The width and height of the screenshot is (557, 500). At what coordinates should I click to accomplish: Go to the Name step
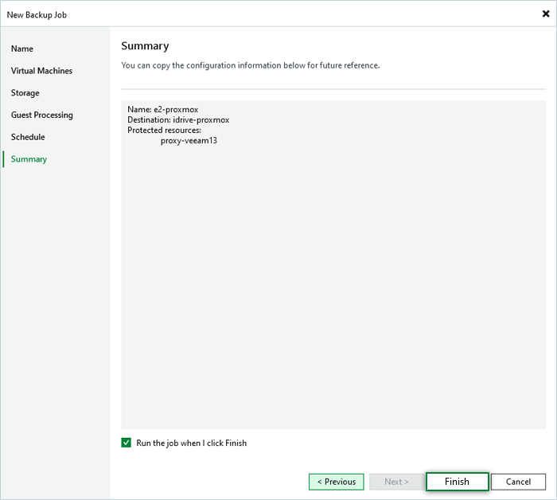22,49
